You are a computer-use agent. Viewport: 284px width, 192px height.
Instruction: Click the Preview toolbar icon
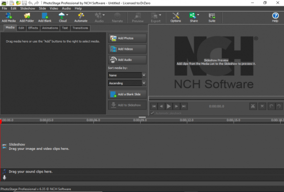[138, 18]
